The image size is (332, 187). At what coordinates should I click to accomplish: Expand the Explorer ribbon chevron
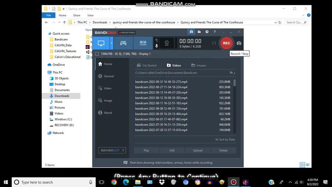(x=303, y=15)
